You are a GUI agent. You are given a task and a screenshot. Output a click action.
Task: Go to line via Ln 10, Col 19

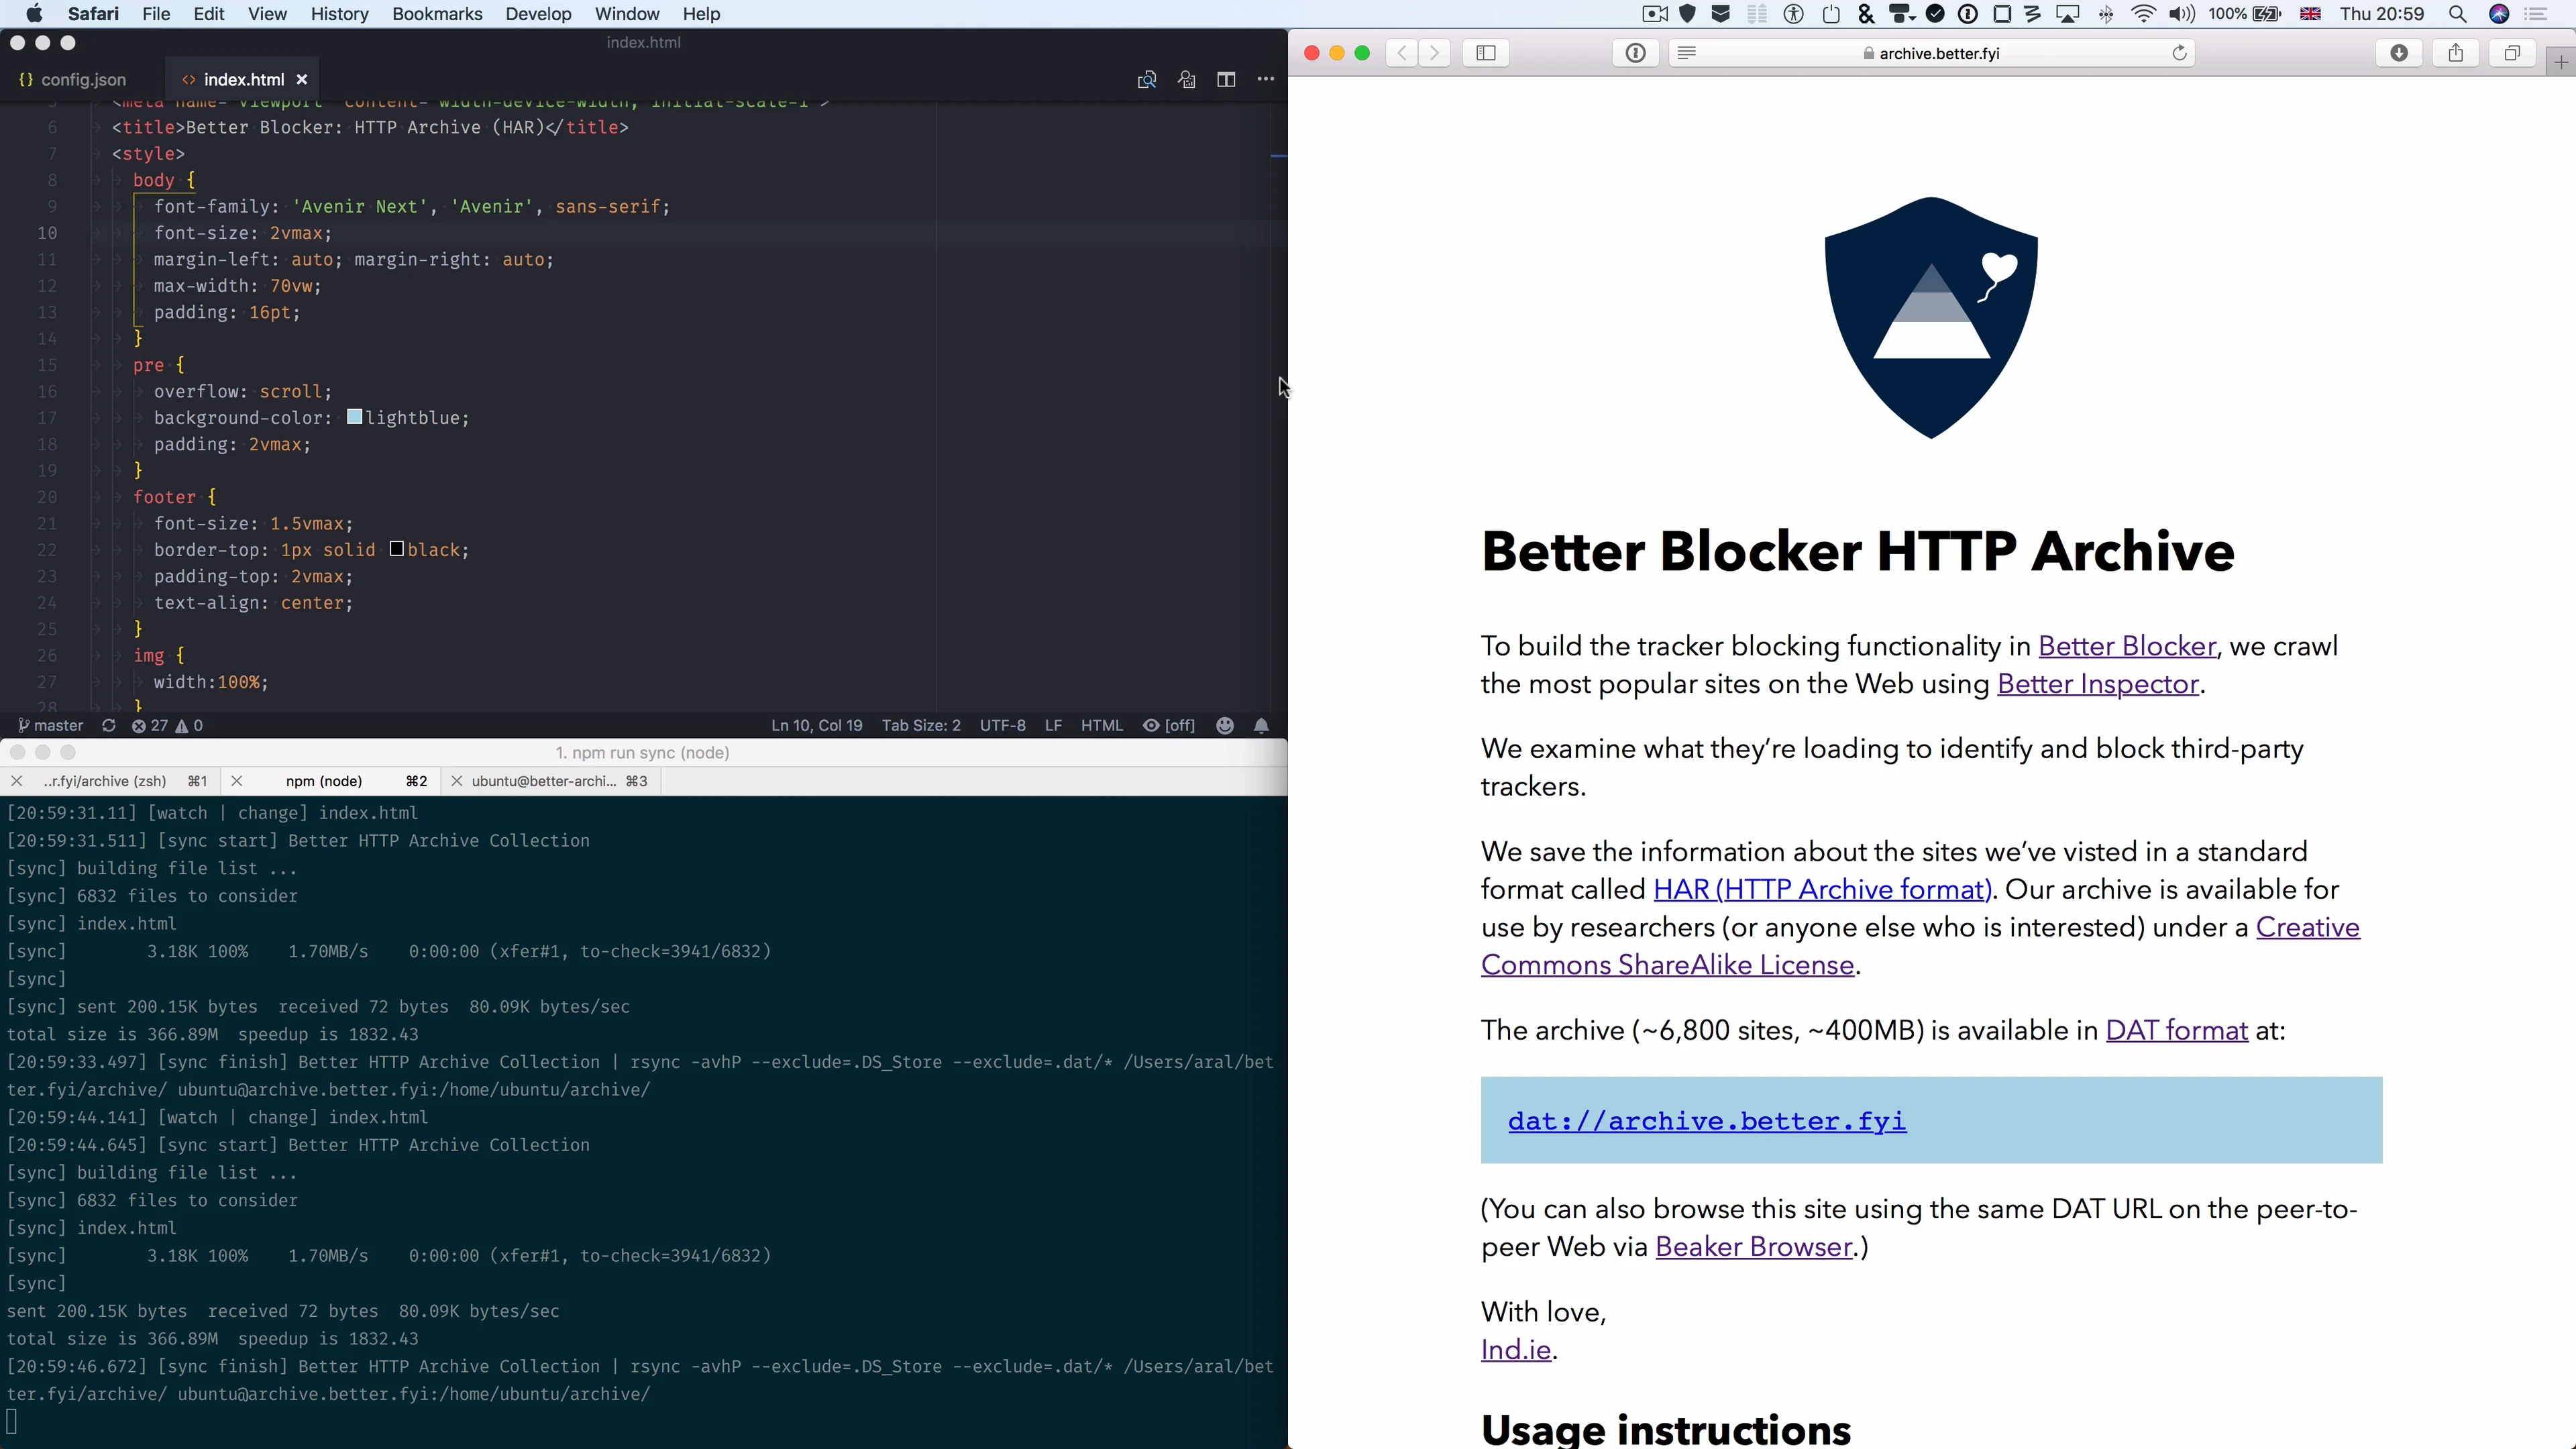tap(816, 726)
